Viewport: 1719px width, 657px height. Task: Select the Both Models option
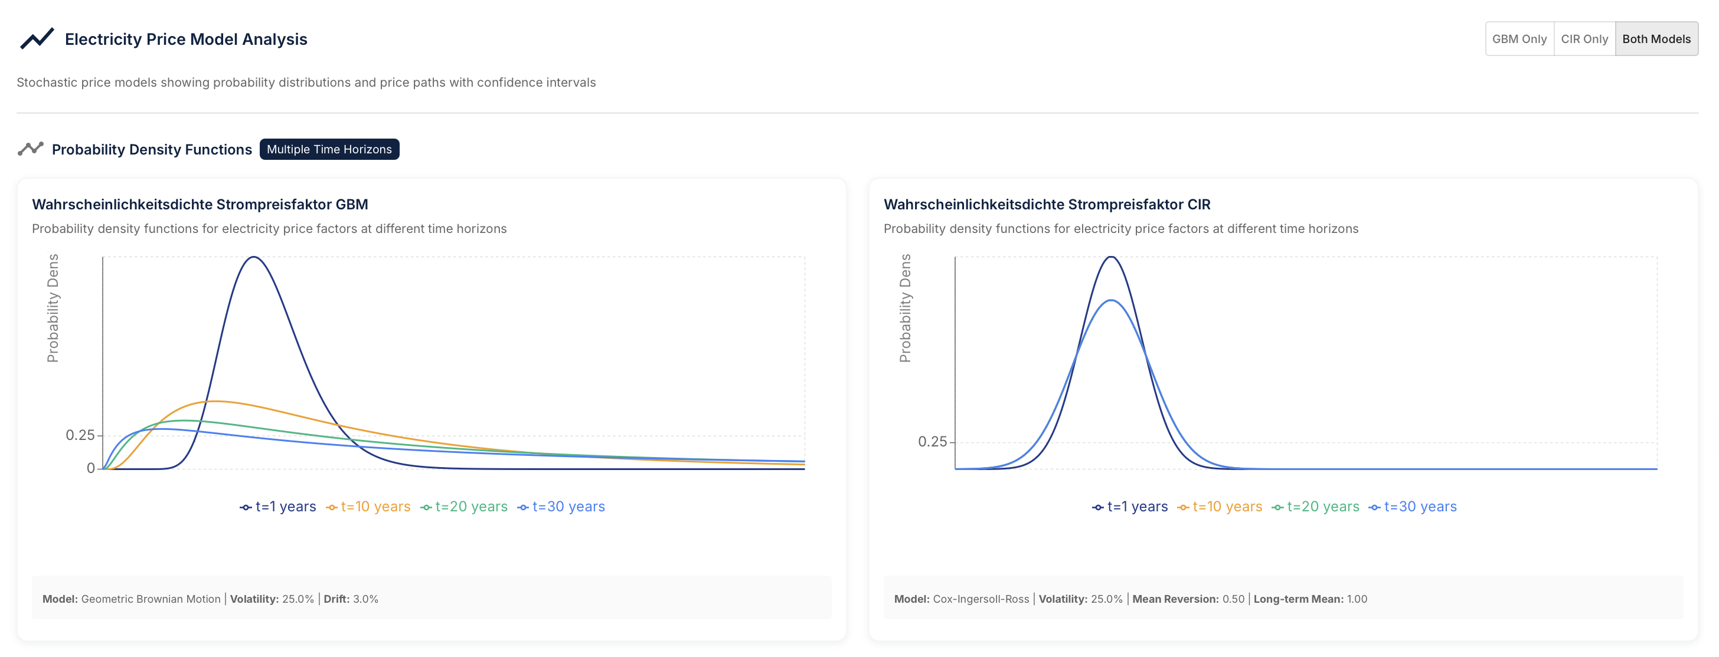[x=1657, y=39]
